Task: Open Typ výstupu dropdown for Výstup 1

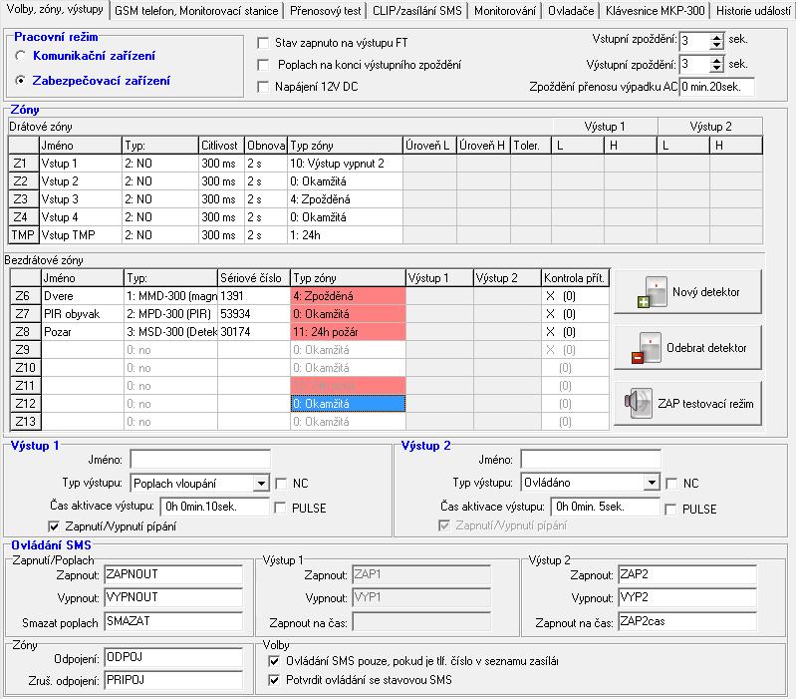Action: (x=261, y=483)
